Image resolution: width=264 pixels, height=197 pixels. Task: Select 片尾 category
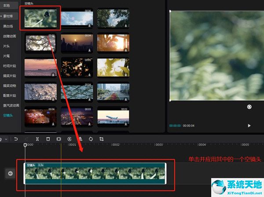point(7,56)
